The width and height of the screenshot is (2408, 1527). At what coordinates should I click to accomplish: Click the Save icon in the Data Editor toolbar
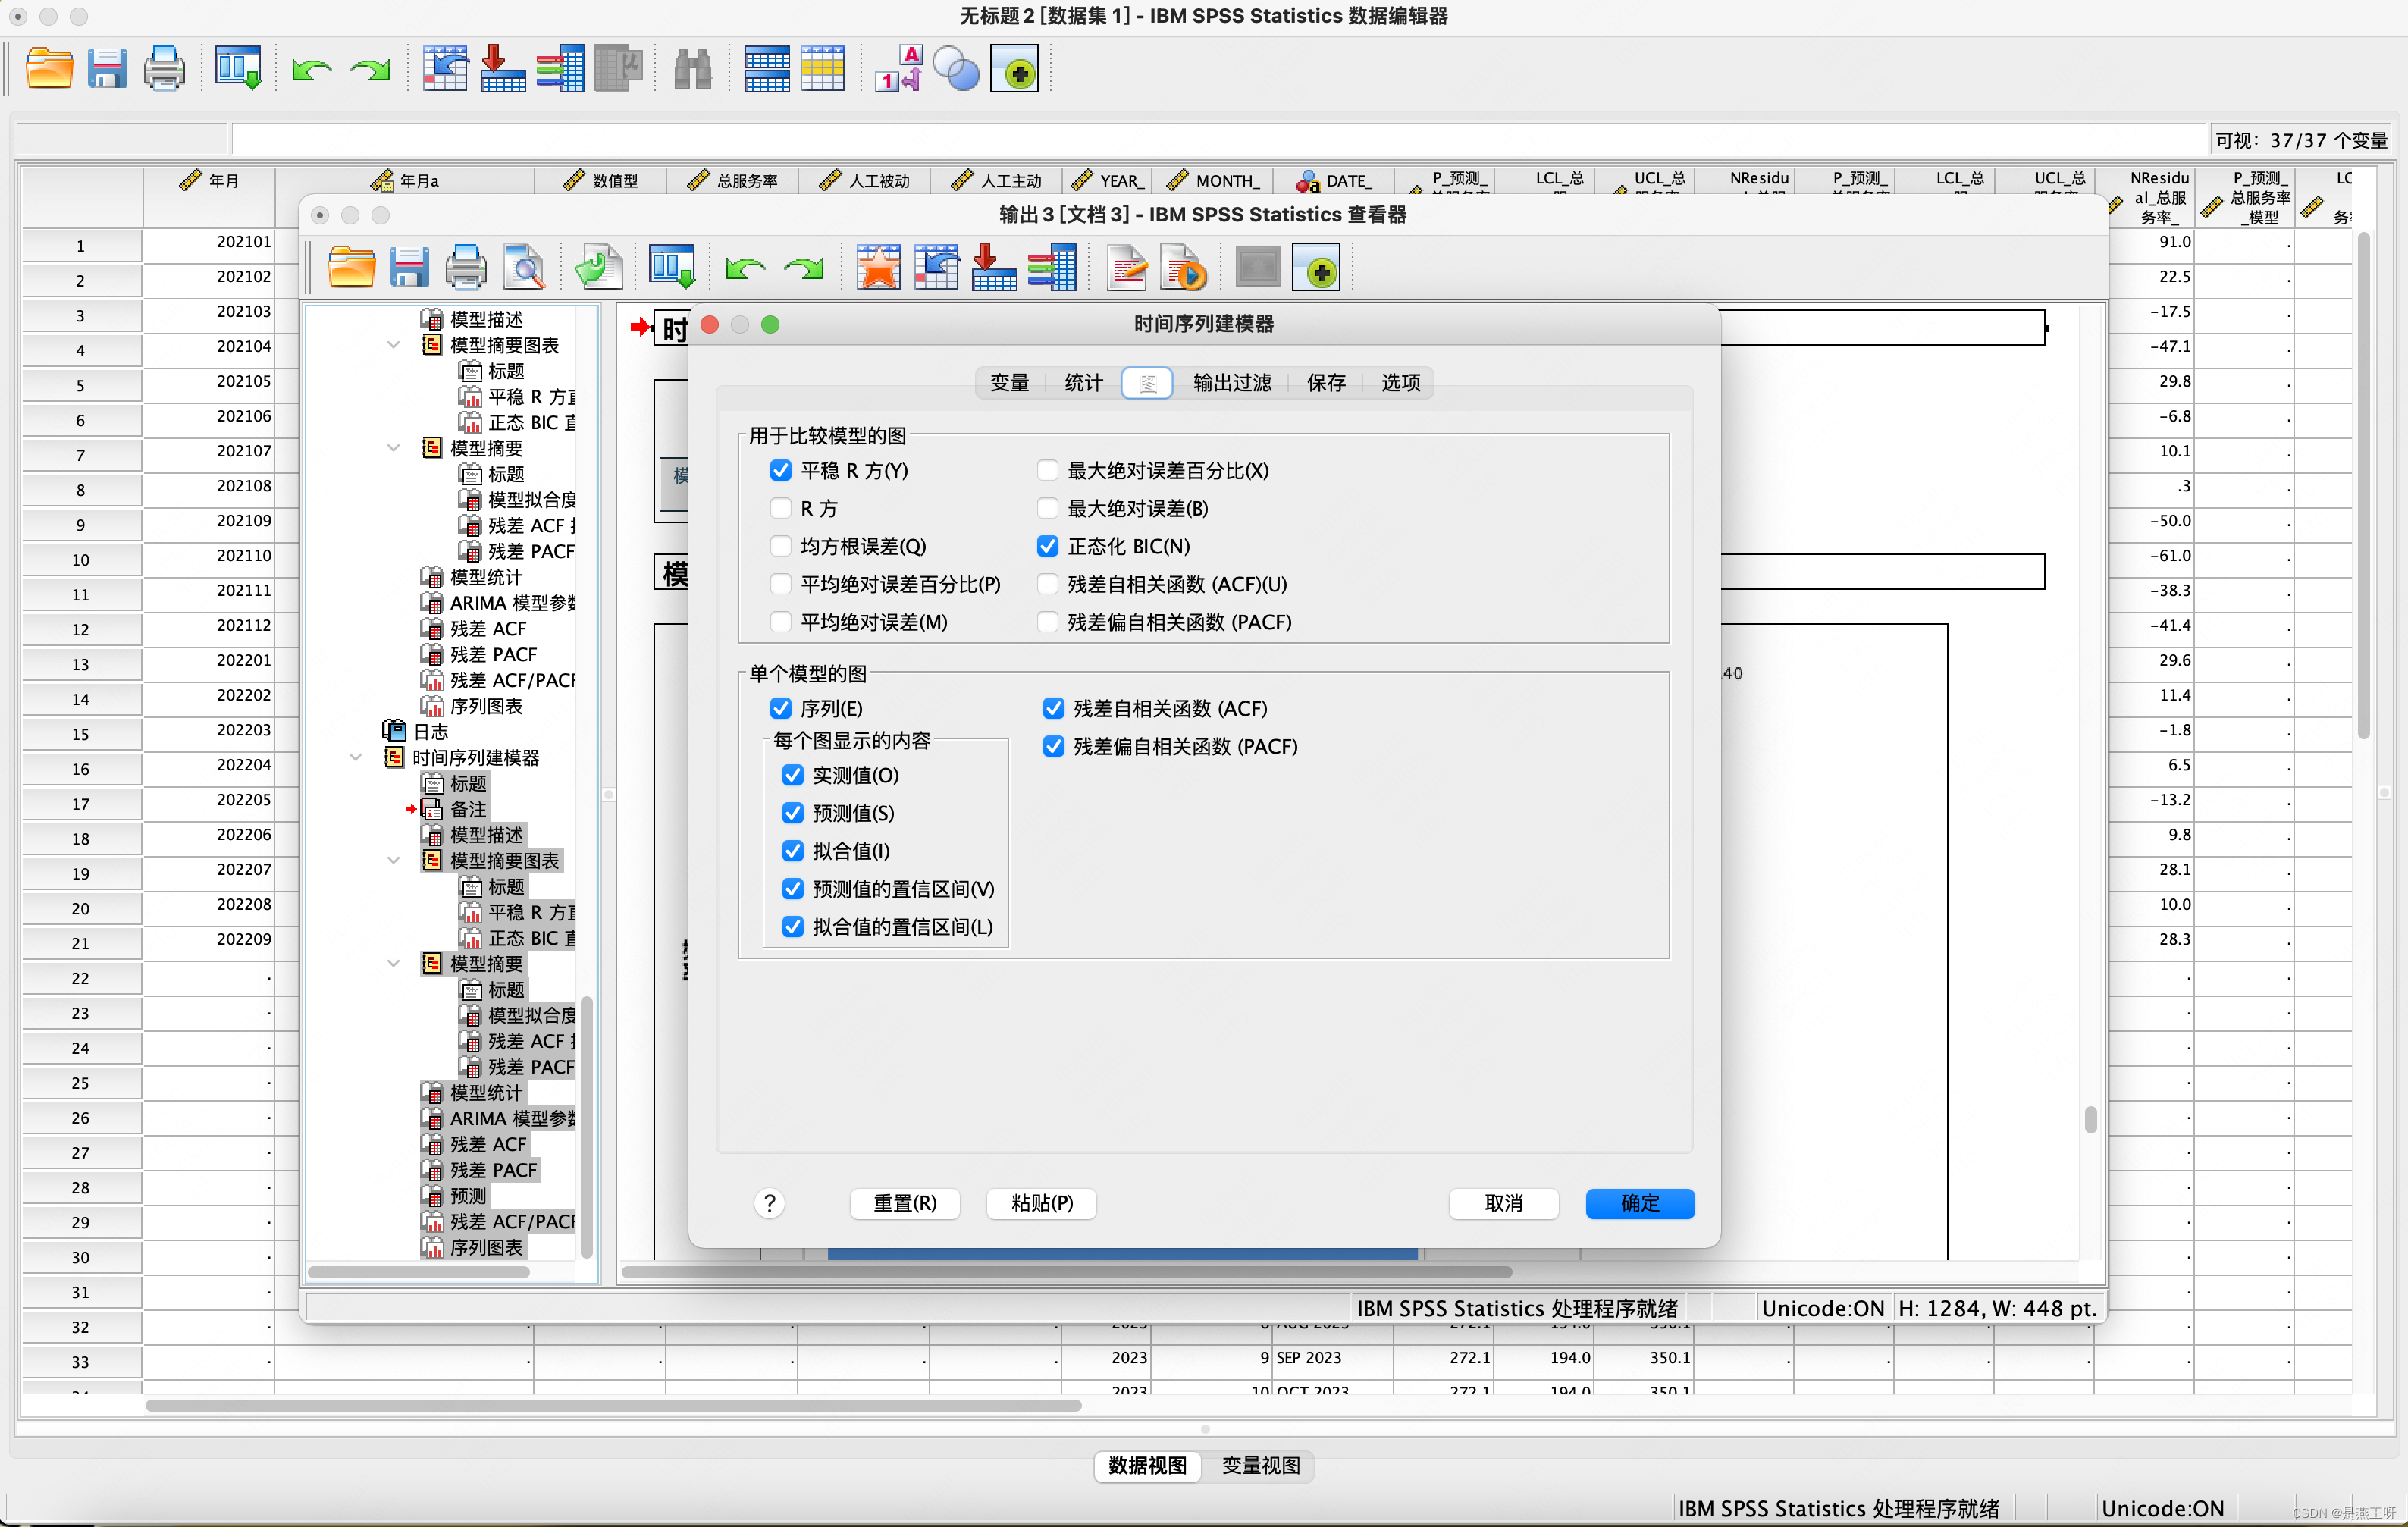[106, 70]
